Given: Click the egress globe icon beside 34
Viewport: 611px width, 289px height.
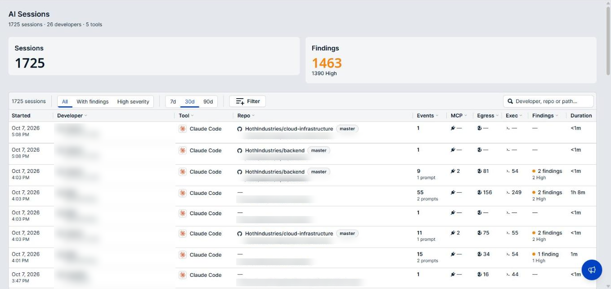Looking at the screenshot, I should [x=480, y=254].
